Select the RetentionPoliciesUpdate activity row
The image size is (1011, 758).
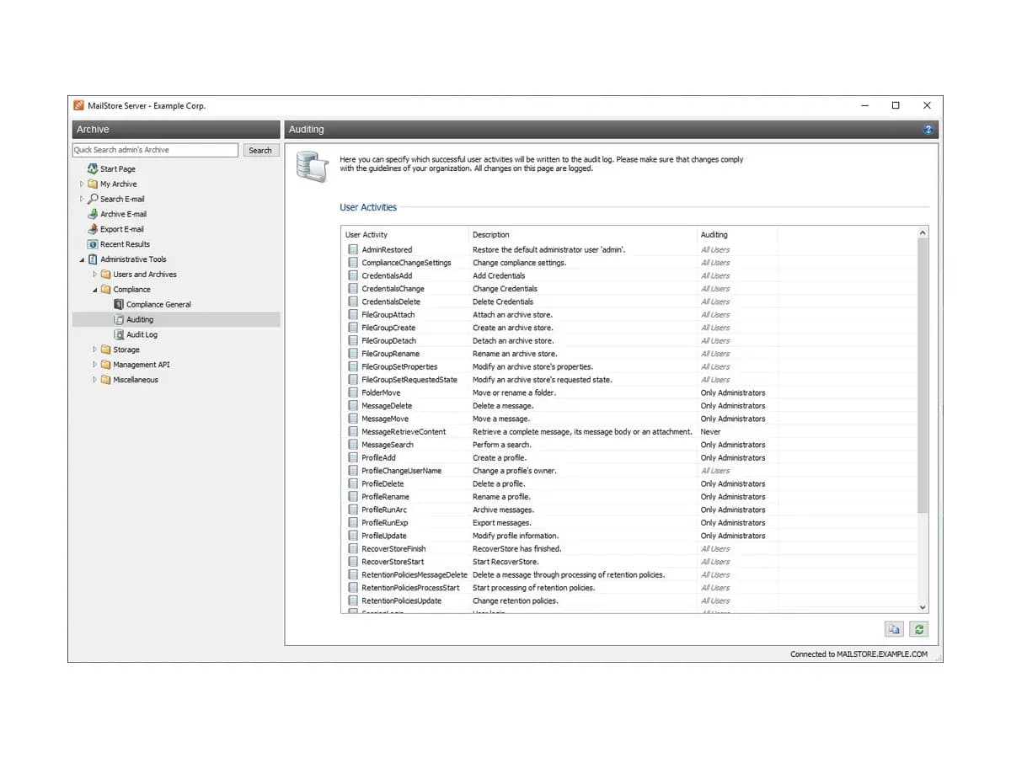[629, 601]
